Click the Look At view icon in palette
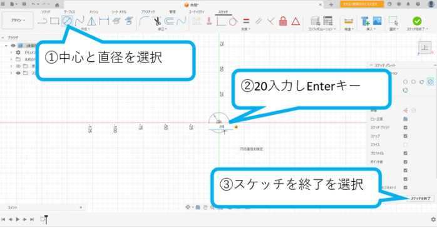Viewport: 437px width, 228px height. [405, 119]
